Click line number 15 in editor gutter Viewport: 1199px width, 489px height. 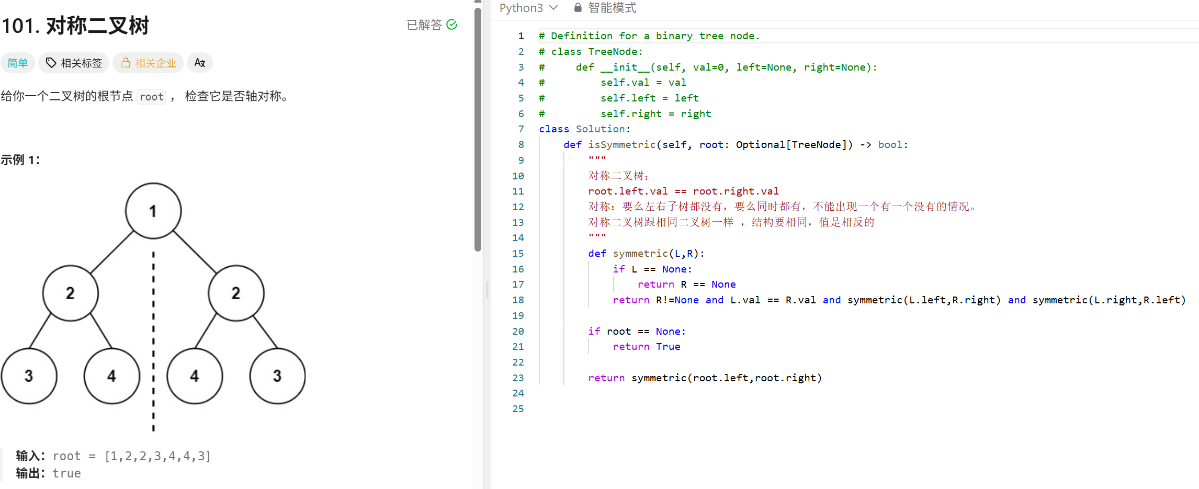pyautogui.click(x=518, y=254)
